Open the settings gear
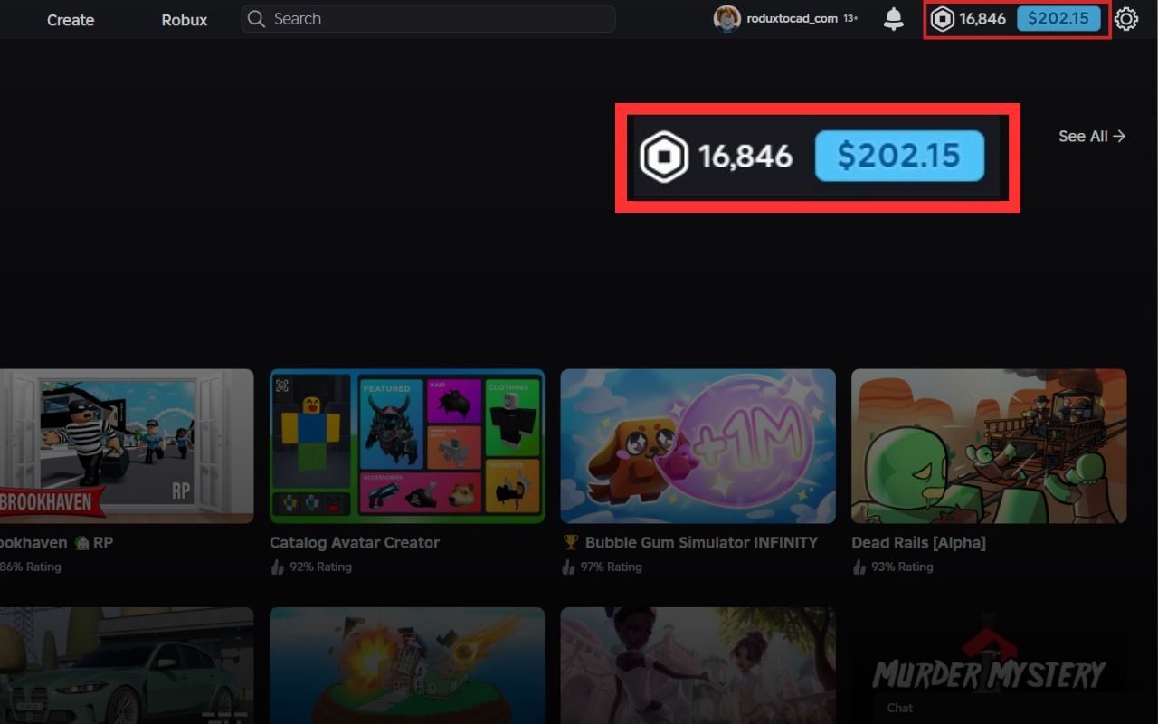The width and height of the screenshot is (1158, 724). pyautogui.click(x=1126, y=18)
